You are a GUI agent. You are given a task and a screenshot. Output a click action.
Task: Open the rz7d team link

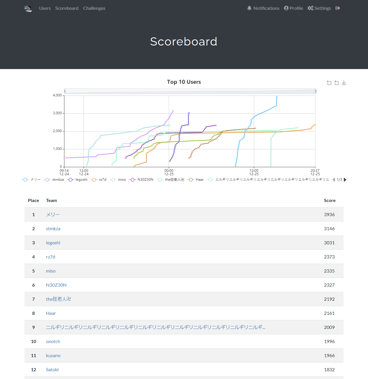click(x=51, y=257)
